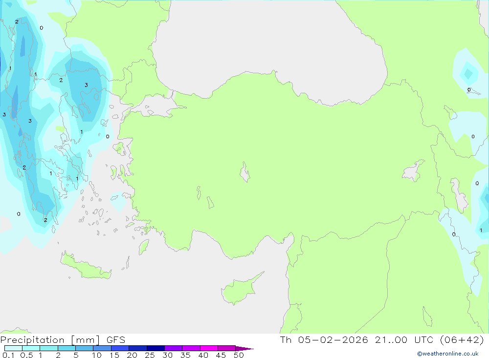Viewport: 489px width, 358px height.
Task: Click the legend scale value '45'
Action: (221, 355)
